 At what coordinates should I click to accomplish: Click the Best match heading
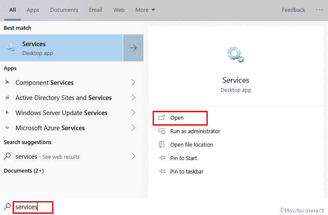click(x=17, y=28)
